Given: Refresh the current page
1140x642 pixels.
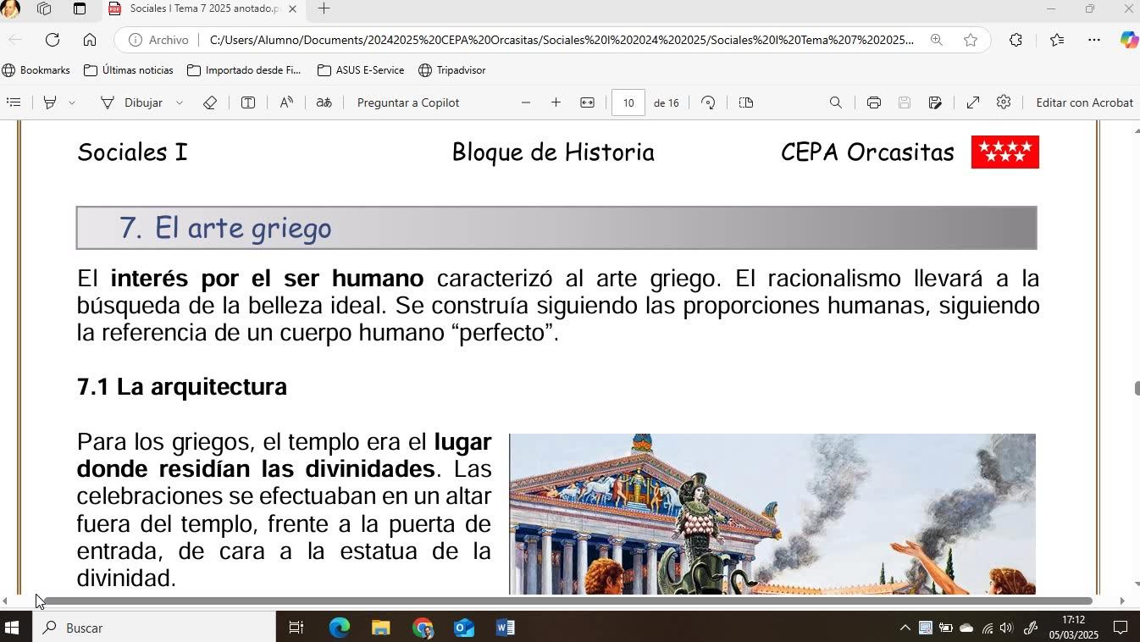Looking at the screenshot, I should click(x=53, y=40).
